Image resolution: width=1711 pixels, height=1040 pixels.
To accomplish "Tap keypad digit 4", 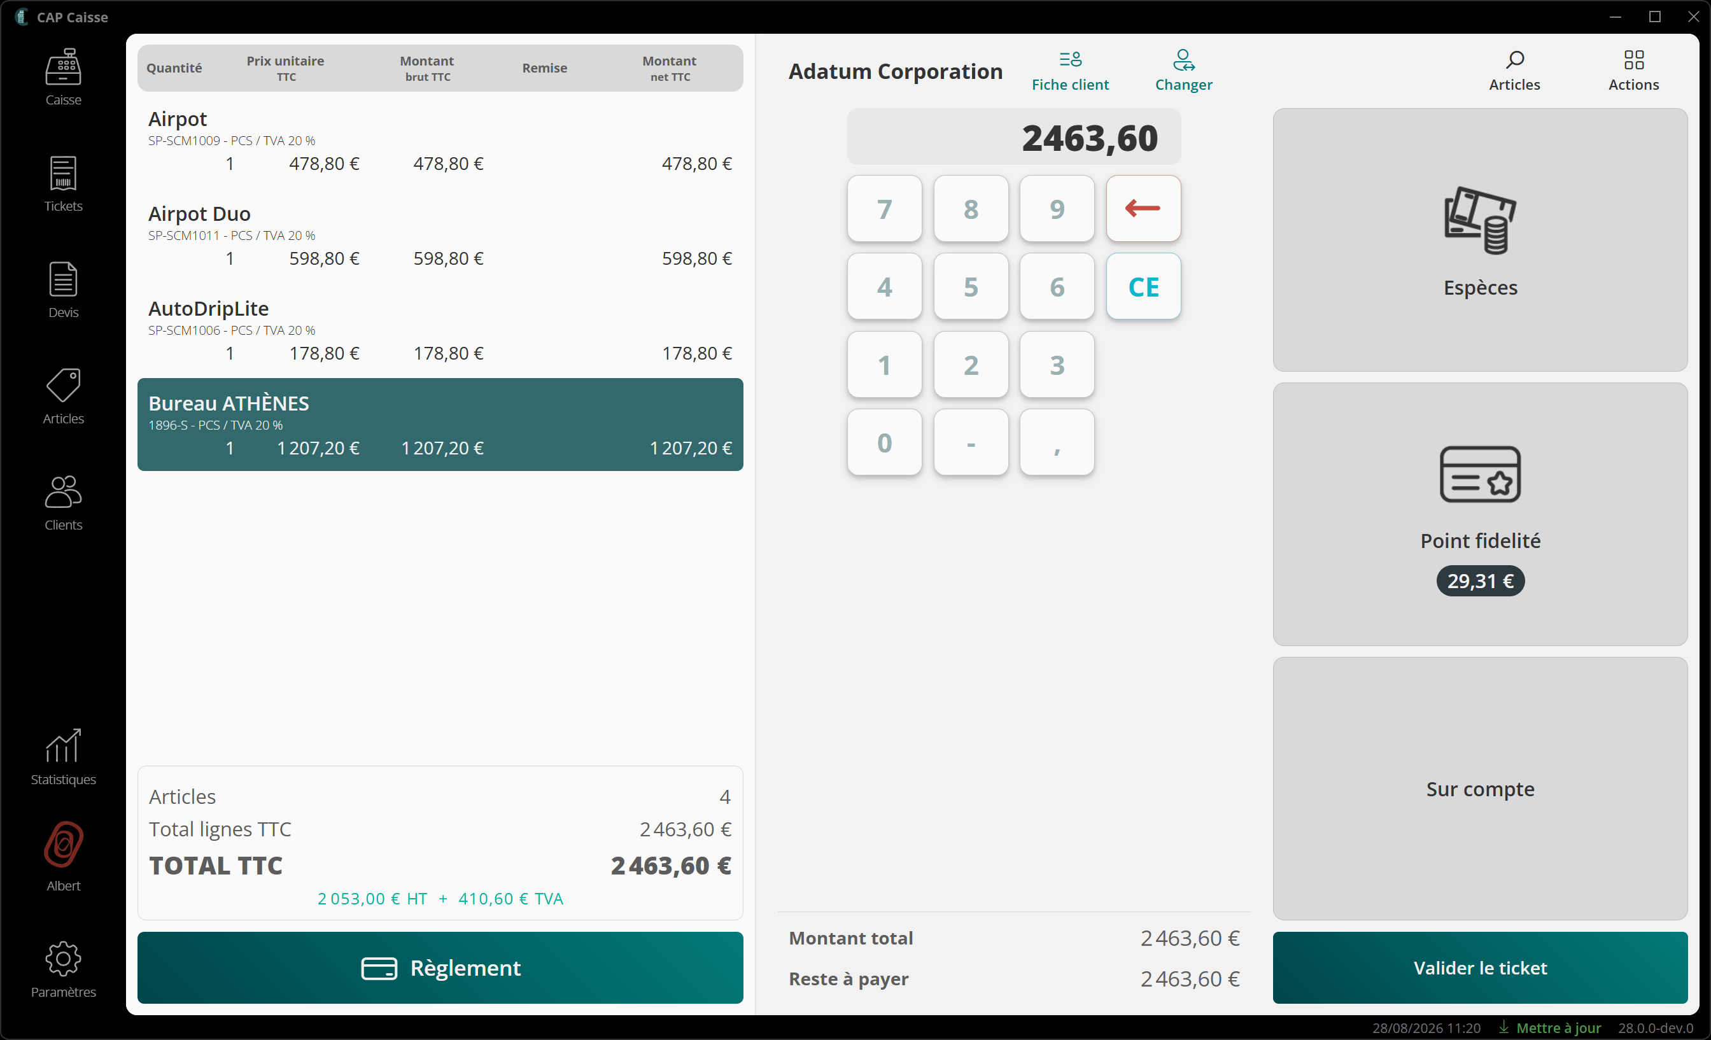I will (x=884, y=286).
